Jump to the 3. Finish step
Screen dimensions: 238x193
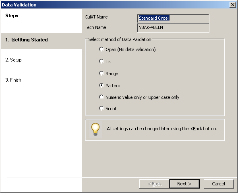(13, 80)
